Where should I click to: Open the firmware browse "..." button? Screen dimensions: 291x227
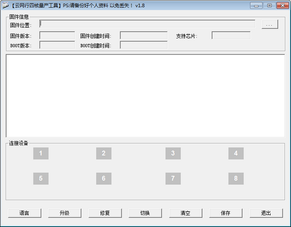pos(270,24)
